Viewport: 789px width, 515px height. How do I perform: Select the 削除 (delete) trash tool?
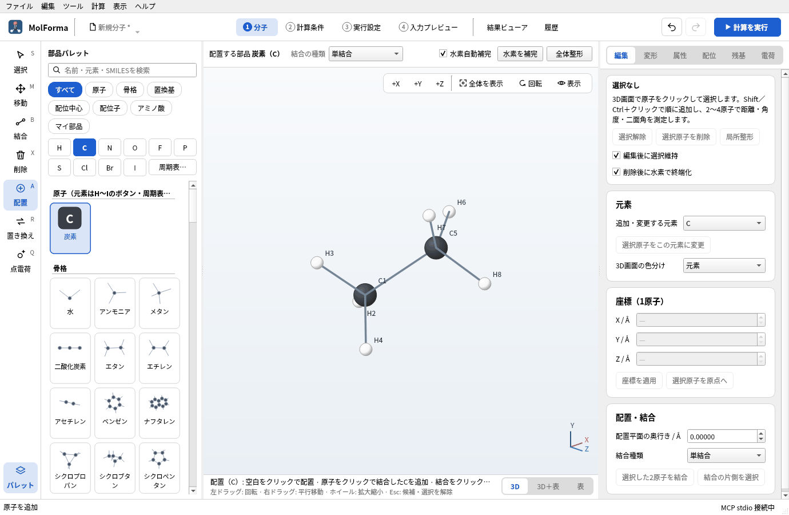21,161
